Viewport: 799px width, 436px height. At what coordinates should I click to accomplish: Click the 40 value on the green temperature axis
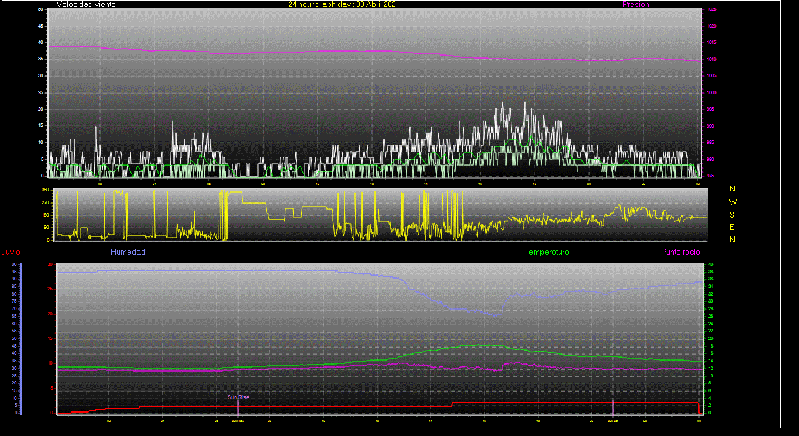[x=711, y=265]
